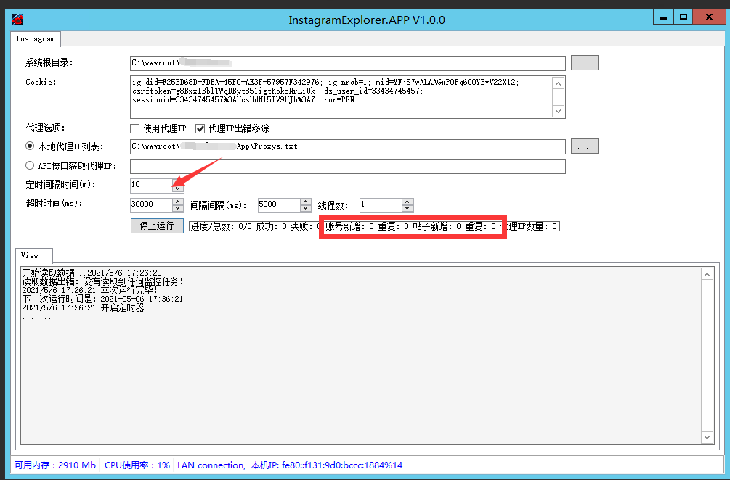730x480 pixels.
Task: Decrease the 间隔间隔 (ms) value
Action: pos(306,208)
